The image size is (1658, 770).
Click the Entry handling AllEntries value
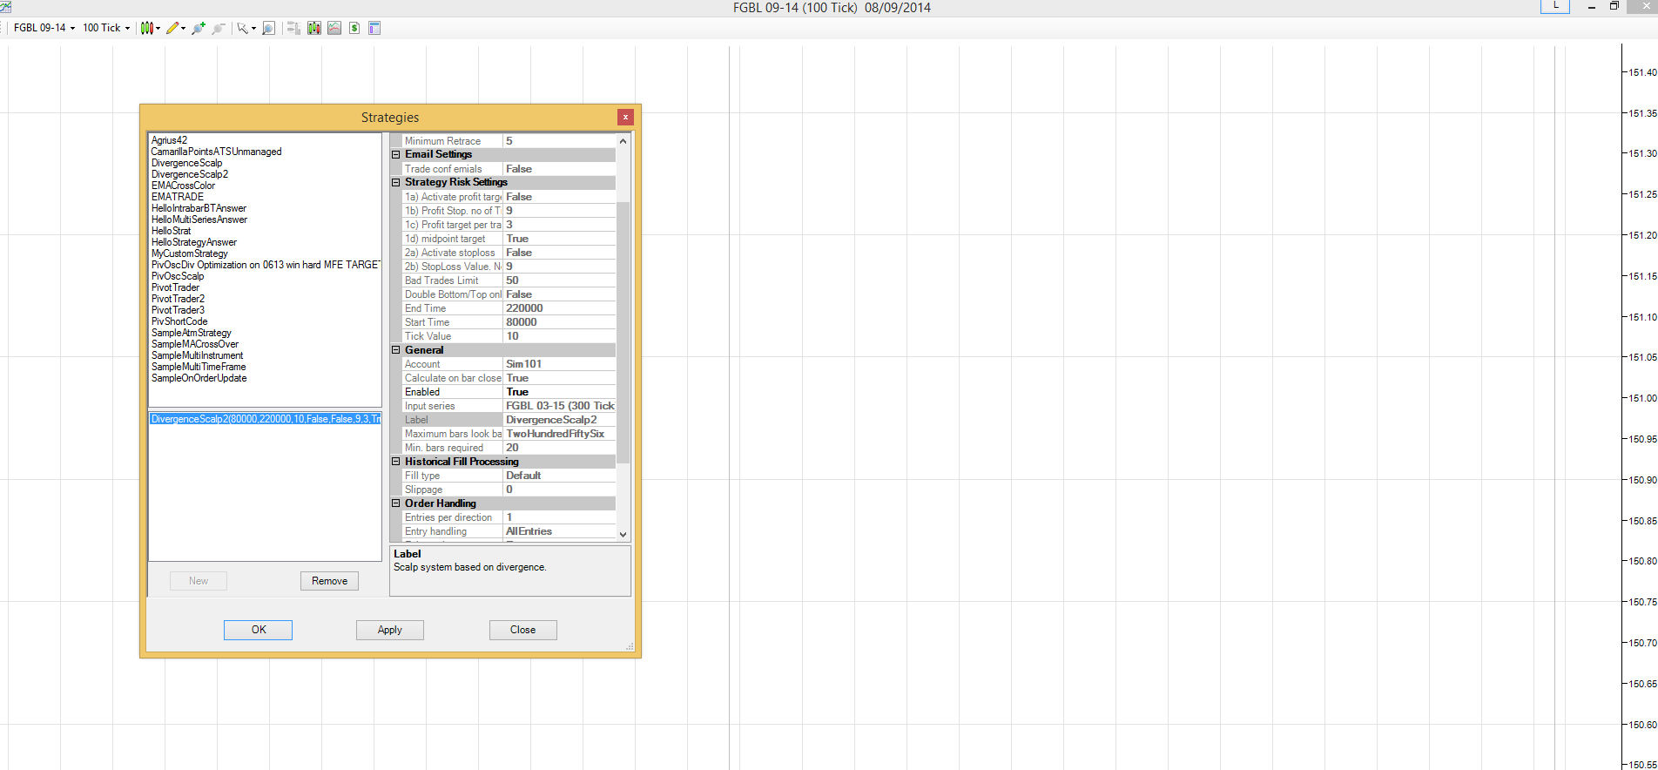coord(559,531)
